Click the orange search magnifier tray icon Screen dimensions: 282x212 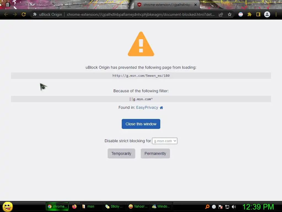click(x=207, y=207)
